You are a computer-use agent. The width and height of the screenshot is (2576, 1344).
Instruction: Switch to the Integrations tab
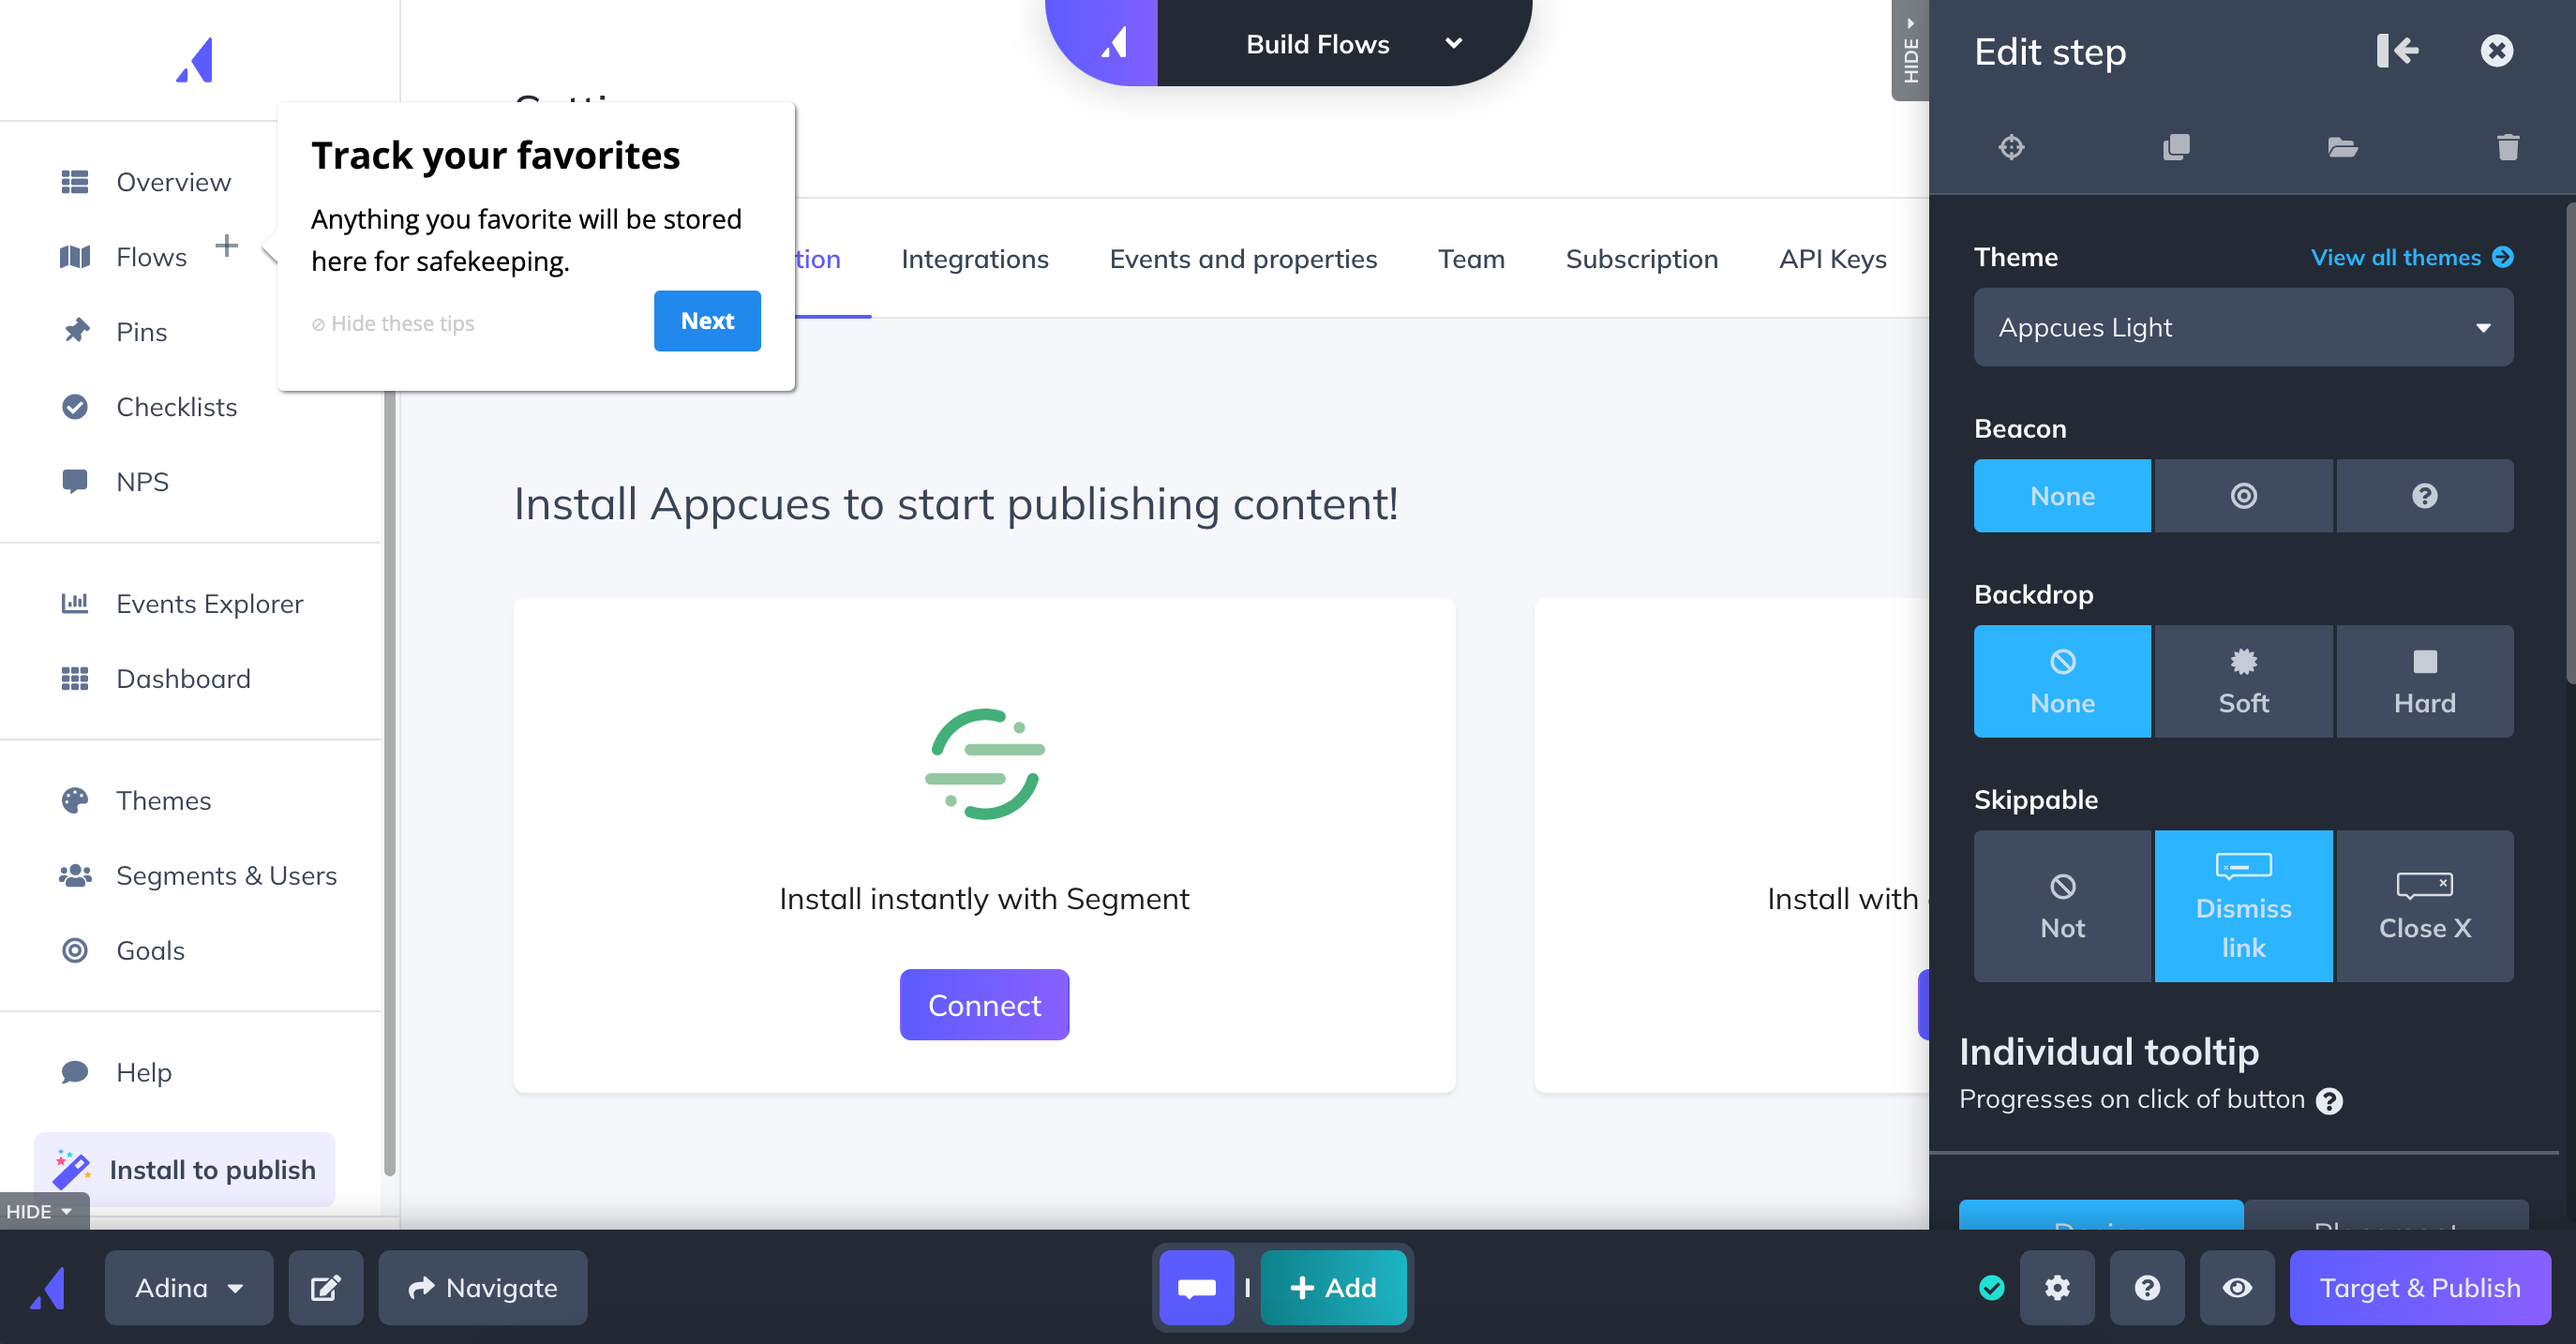(975, 259)
